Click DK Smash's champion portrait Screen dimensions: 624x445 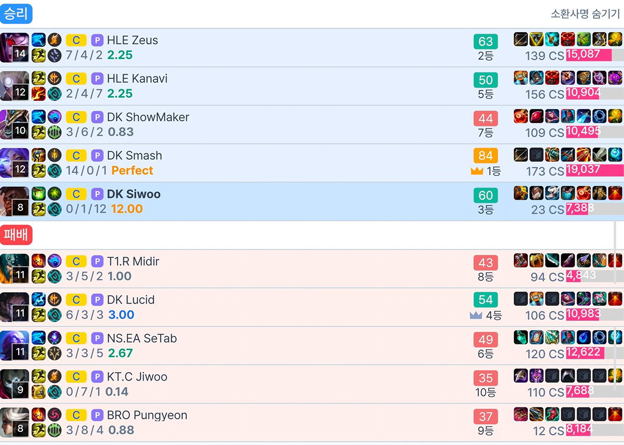click(15, 163)
